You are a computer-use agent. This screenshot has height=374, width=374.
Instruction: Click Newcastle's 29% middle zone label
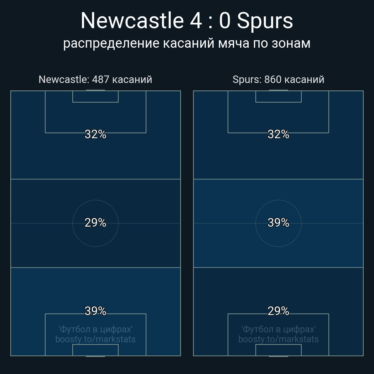[95, 223]
